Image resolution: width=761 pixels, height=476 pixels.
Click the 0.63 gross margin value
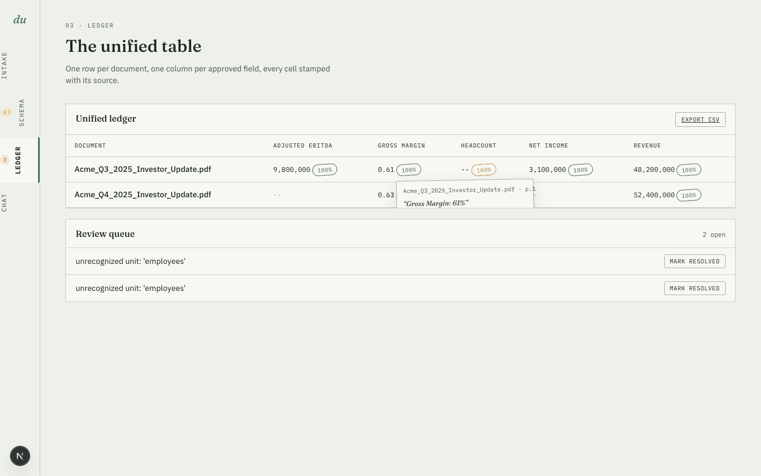(x=386, y=195)
